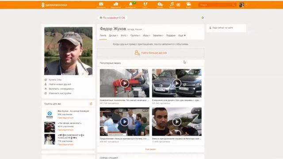Play the two Volkswagen cars video
This screenshot has height=159, width=283.
(177, 83)
